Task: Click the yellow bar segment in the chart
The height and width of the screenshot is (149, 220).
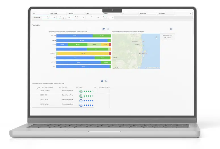Action: pos(83,53)
